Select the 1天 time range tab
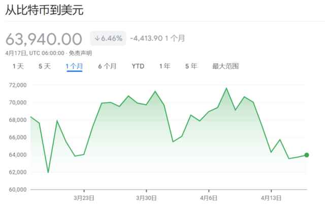Screen dimensions: 325x210 click(x=18, y=66)
